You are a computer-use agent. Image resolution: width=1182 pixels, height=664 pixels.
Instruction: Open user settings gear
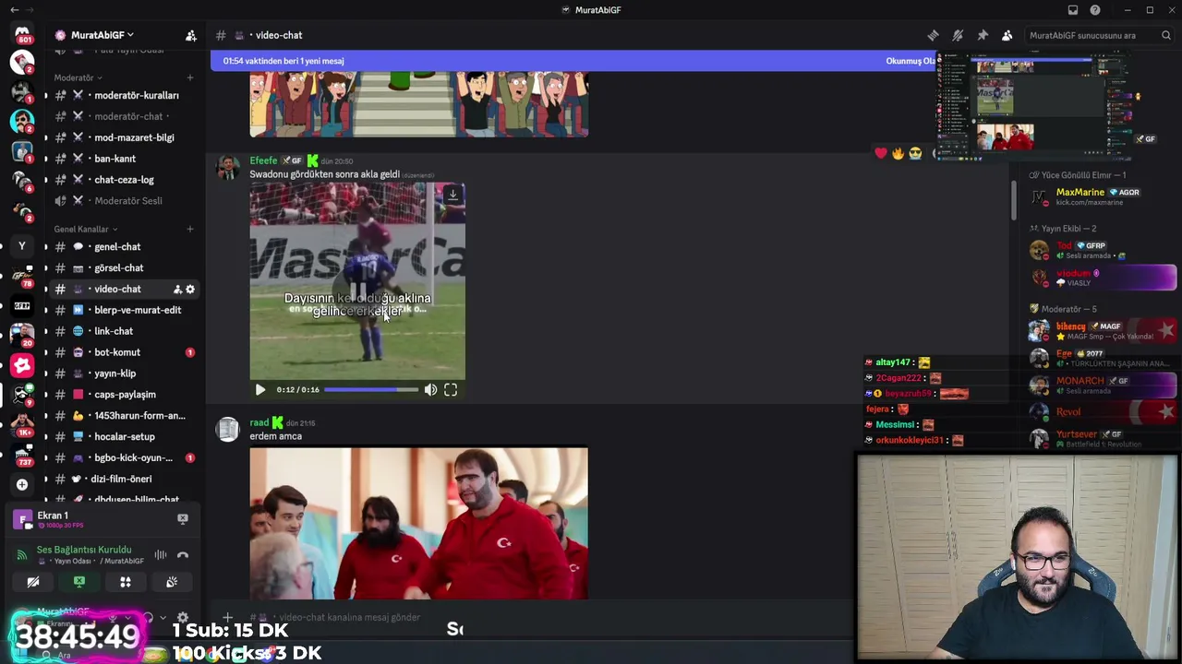pos(183,618)
